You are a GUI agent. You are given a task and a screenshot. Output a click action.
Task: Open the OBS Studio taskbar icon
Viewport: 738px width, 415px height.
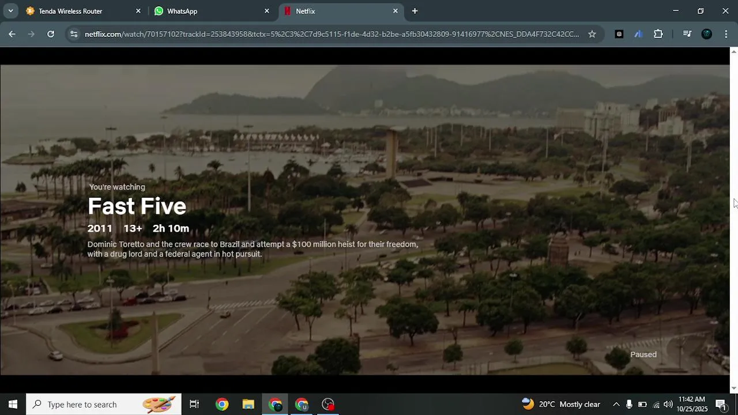tap(328, 404)
